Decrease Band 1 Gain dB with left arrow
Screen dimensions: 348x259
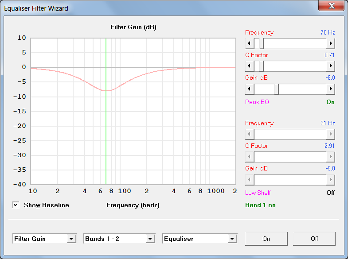click(250, 89)
